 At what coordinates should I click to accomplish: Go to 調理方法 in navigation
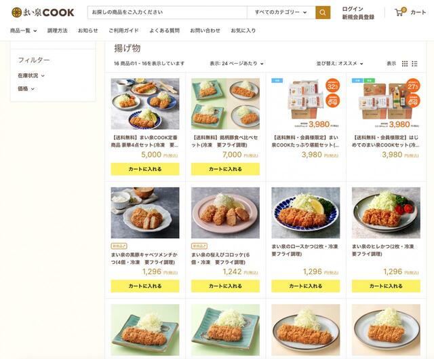pos(57,31)
